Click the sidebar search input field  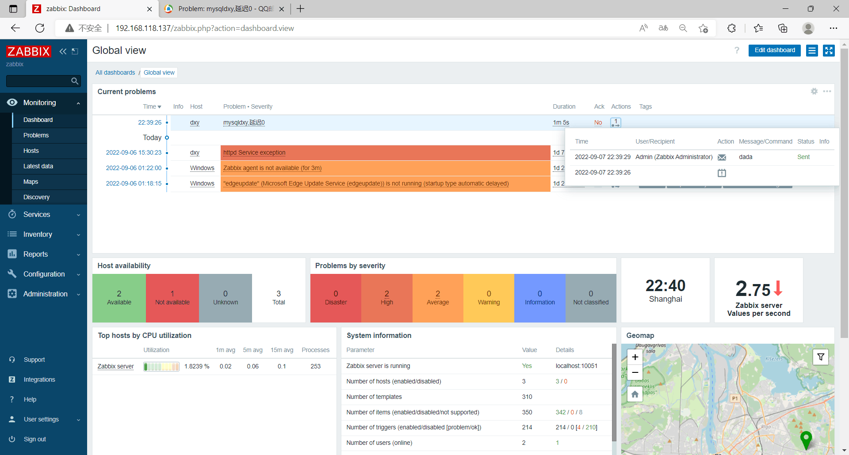[x=38, y=81]
